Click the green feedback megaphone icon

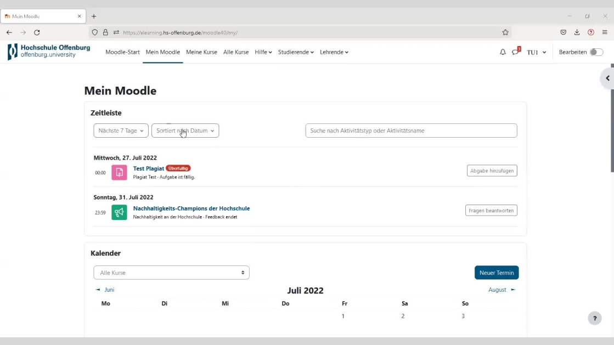click(119, 212)
